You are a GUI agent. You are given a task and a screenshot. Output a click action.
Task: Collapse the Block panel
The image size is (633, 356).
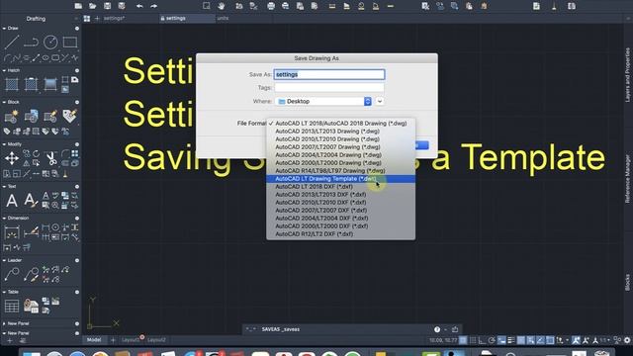4,102
